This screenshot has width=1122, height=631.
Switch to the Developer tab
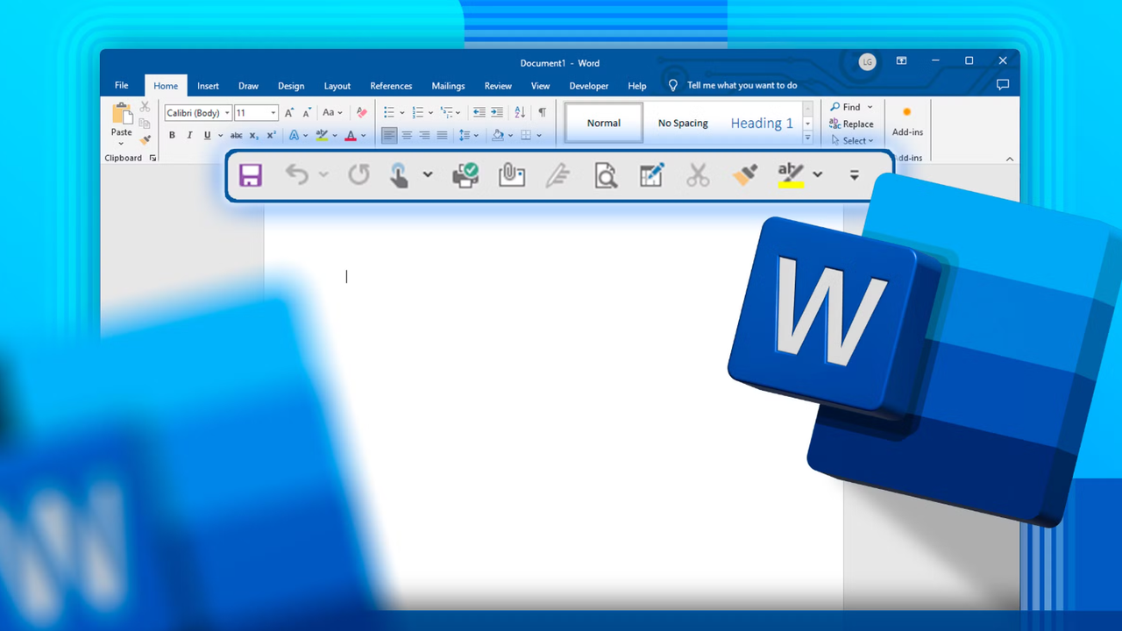click(589, 86)
